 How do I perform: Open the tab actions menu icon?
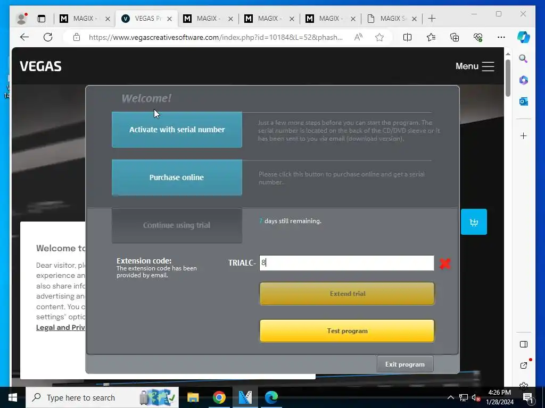click(x=42, y=19)
